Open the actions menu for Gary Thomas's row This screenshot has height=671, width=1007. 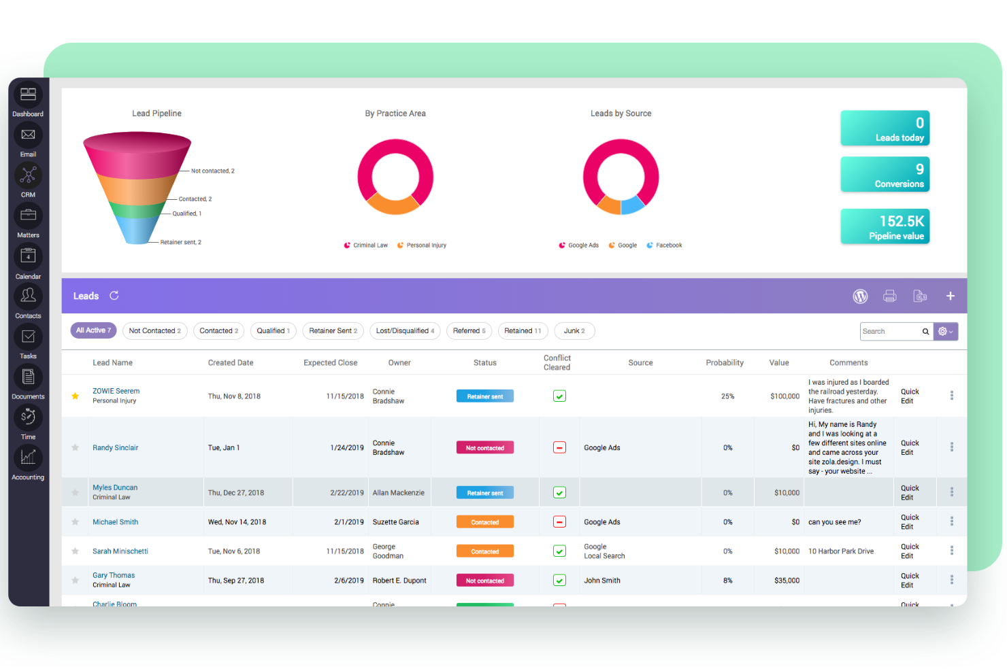pos(952,580)
